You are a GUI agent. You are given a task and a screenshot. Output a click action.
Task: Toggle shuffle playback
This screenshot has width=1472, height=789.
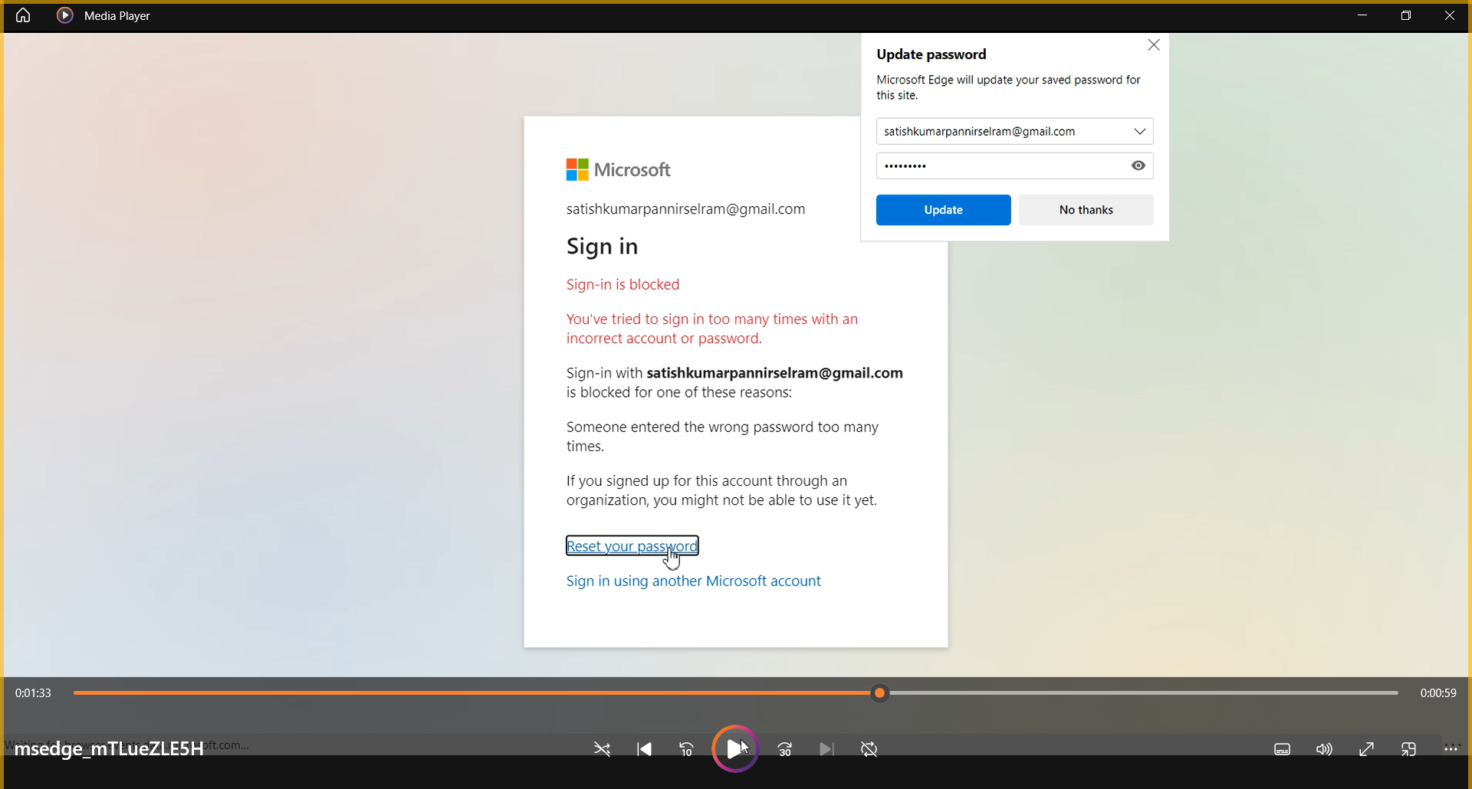[x=603, y=749]
